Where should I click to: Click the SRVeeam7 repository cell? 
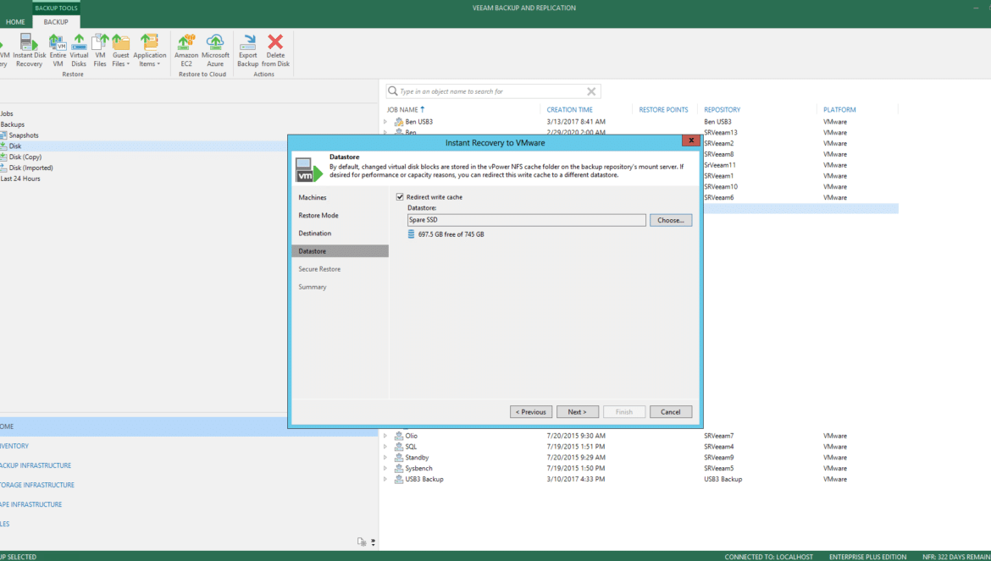(x=718, y=436)
